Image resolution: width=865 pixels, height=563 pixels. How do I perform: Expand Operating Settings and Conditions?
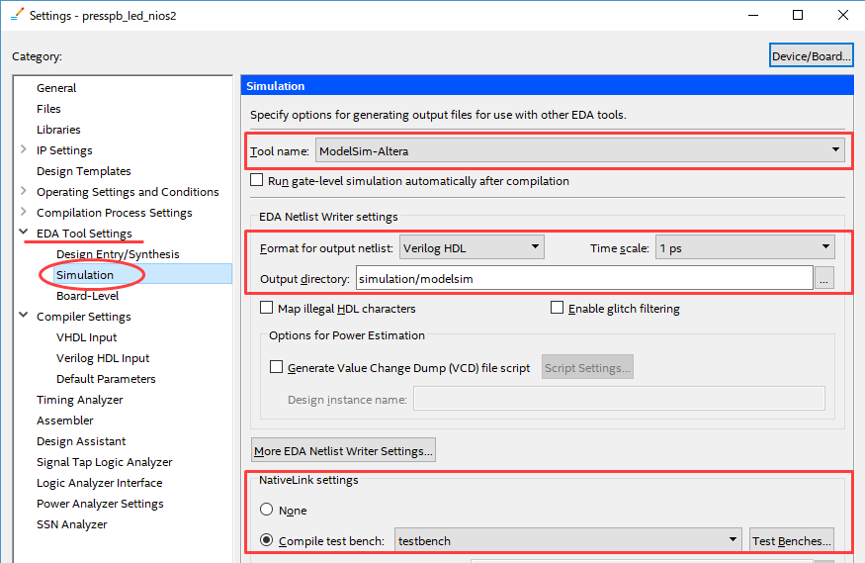tap(23, 191)
